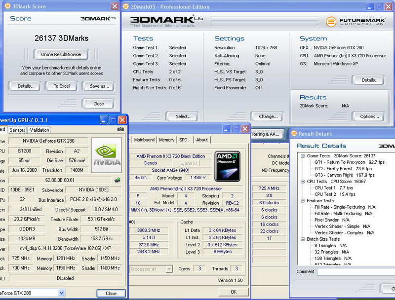Click the Change... settings button

point(268,116)
